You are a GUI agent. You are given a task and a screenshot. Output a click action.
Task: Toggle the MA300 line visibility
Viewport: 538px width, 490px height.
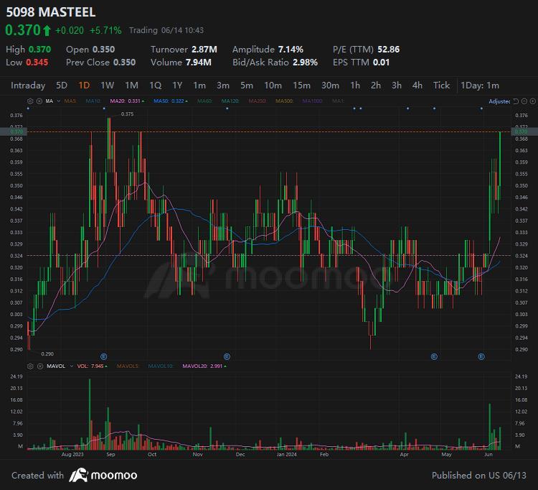tap(285, 101)
